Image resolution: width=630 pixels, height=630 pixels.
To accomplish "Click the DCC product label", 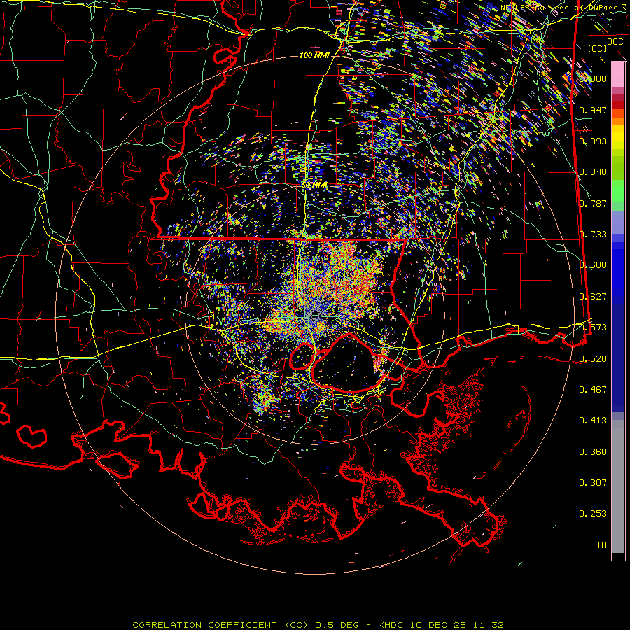I will coord(615,41).
